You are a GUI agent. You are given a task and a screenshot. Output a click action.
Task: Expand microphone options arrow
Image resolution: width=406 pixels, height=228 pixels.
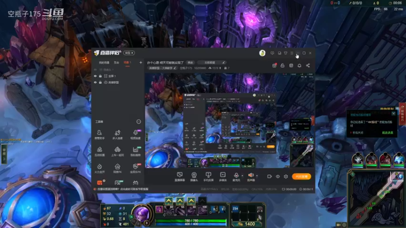[x=243, y=176]
